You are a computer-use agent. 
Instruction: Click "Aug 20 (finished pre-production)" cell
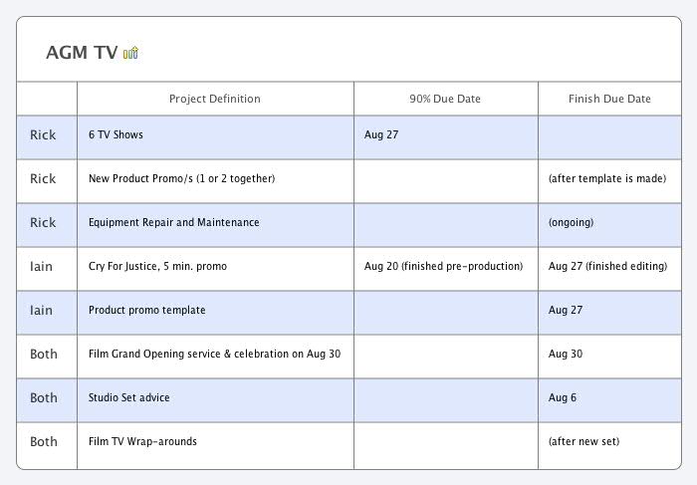pyautogui.click(x=443, y=266)
